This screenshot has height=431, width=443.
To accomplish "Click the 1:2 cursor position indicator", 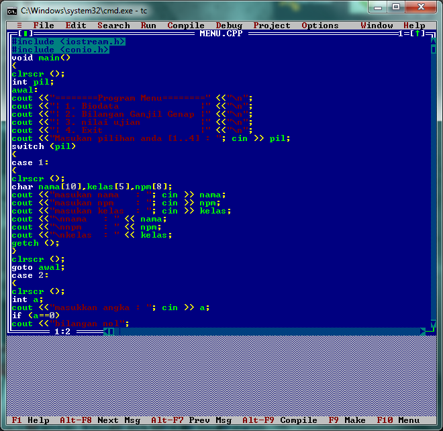I will tap(62, 332).
